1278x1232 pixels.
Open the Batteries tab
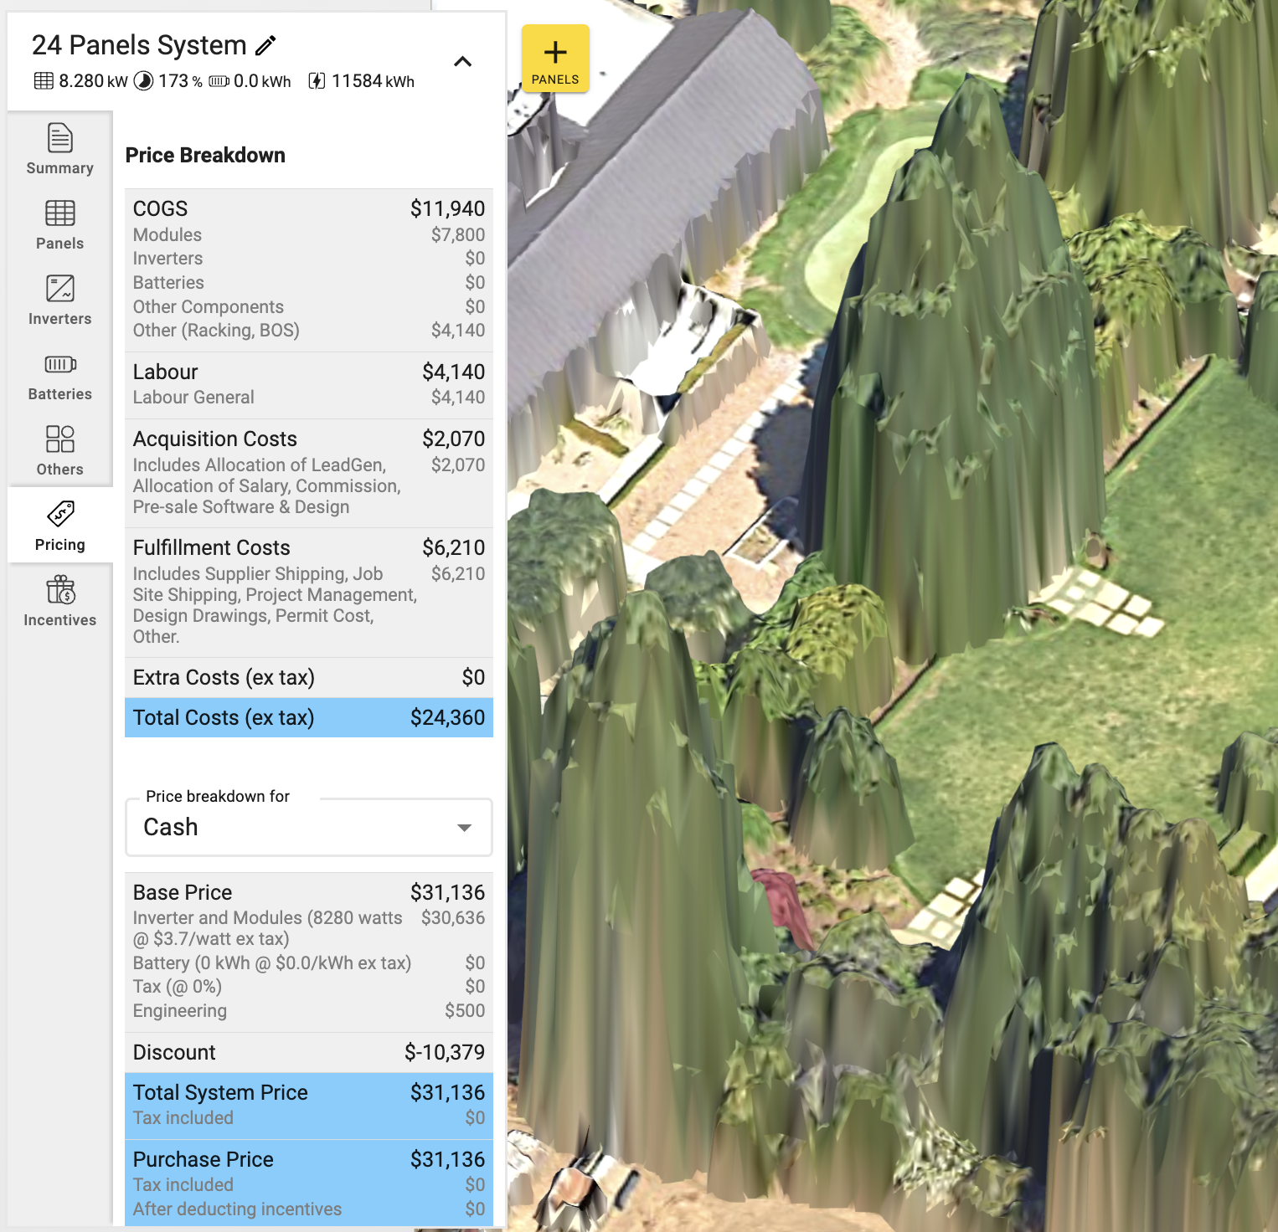pyautogui.click(x=60, y=375)
